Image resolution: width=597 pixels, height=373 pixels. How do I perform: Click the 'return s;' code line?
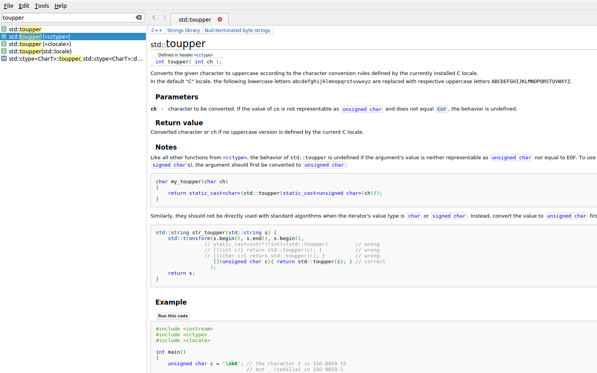(181, 273)
